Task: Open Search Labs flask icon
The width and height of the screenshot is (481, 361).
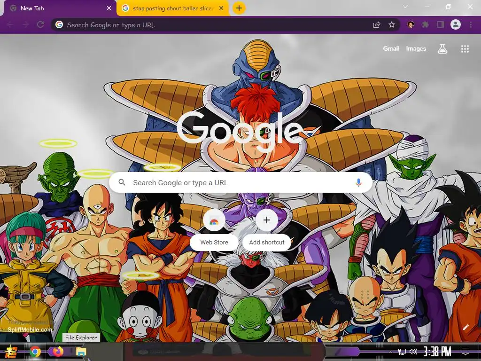Action: 442,48
